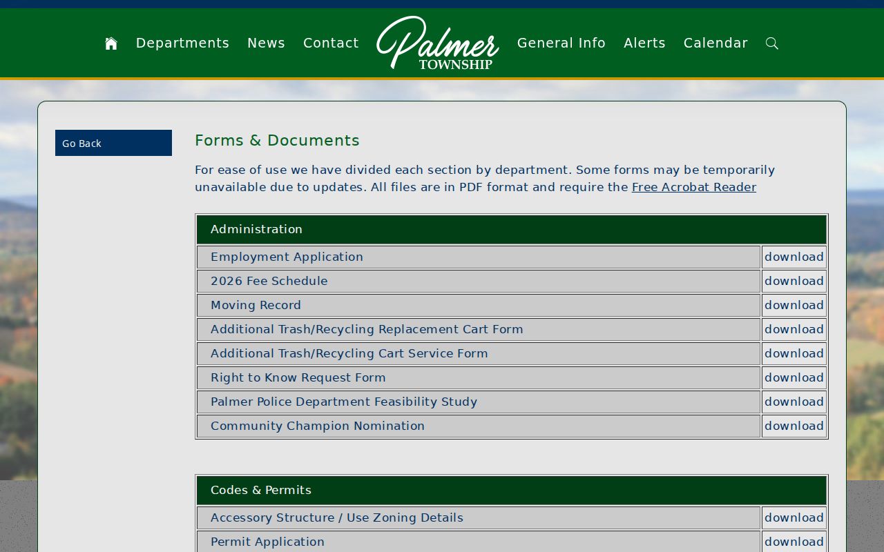
Task: Open the search magnifier icon
Action: click(772, 43)
